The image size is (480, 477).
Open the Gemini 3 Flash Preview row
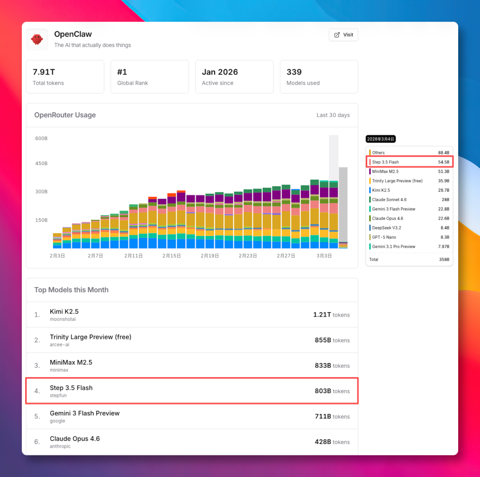pos(192,416)
